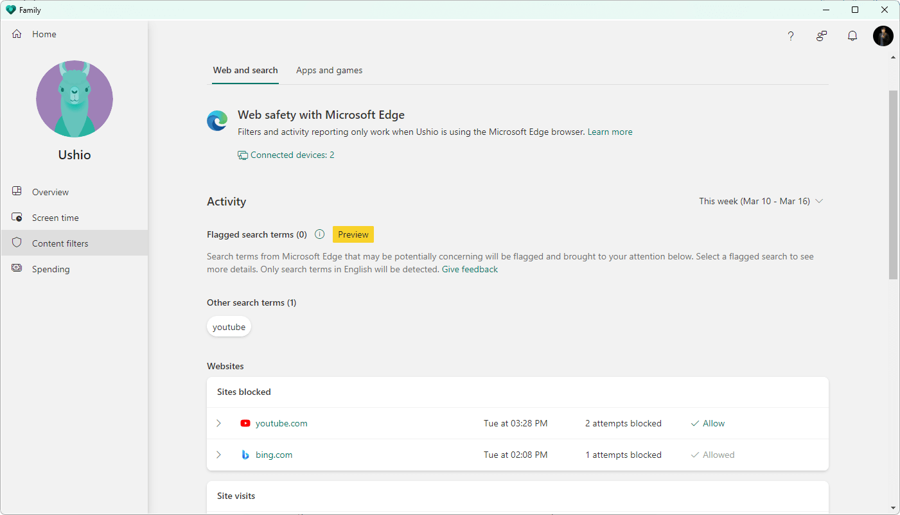Click the scrollbar down arrow
900x515 pixels.
[894, 508]
